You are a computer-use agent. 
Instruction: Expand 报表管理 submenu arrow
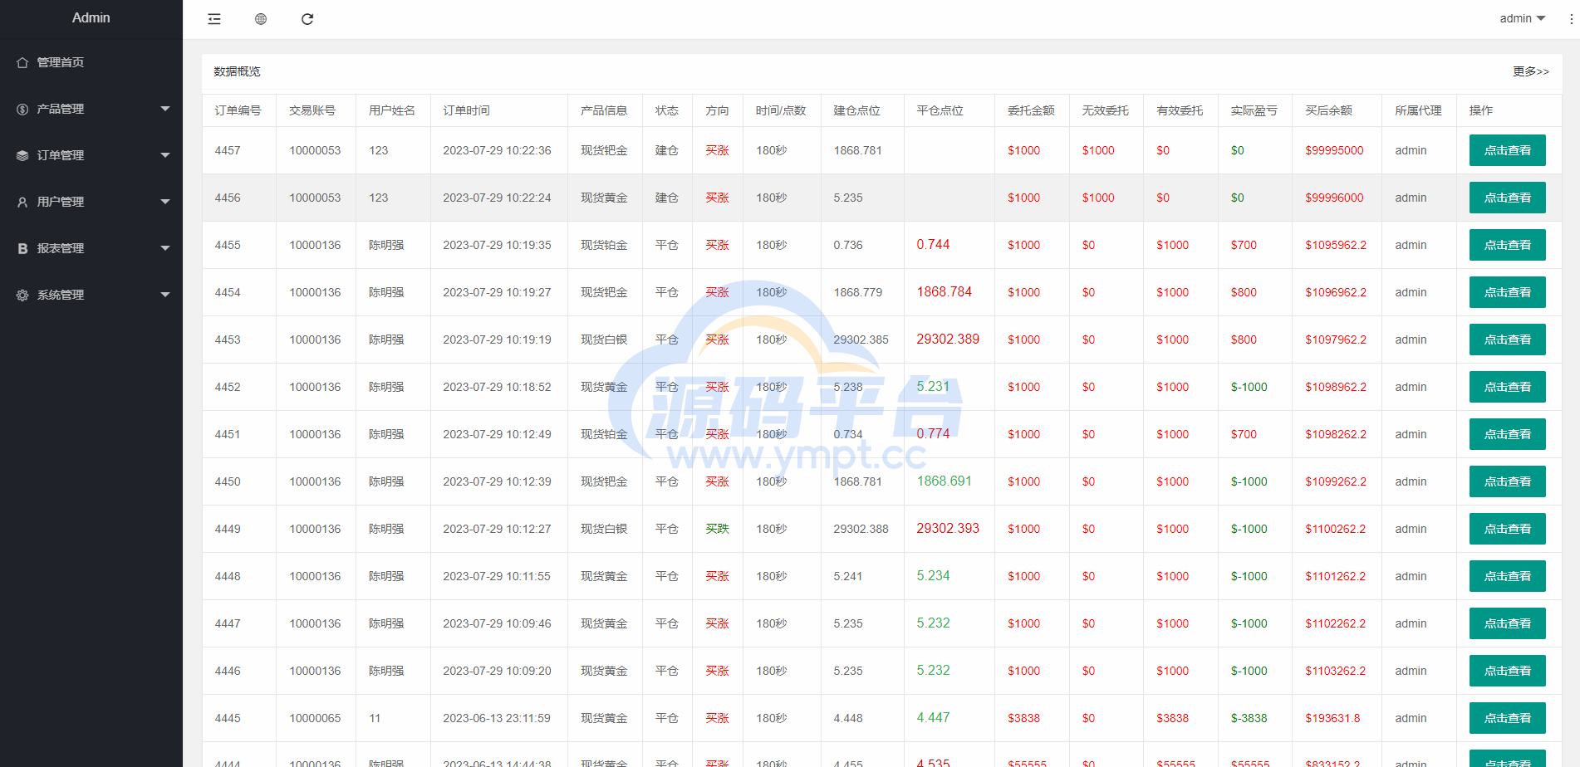click(165, 248)
